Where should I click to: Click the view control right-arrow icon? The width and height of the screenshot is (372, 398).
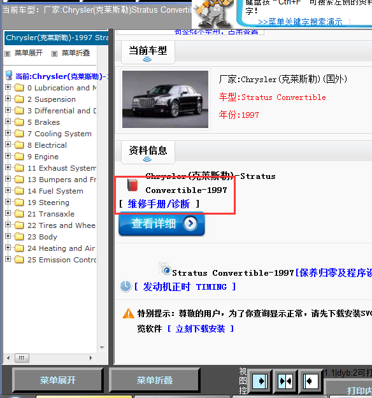click(260, 381)
